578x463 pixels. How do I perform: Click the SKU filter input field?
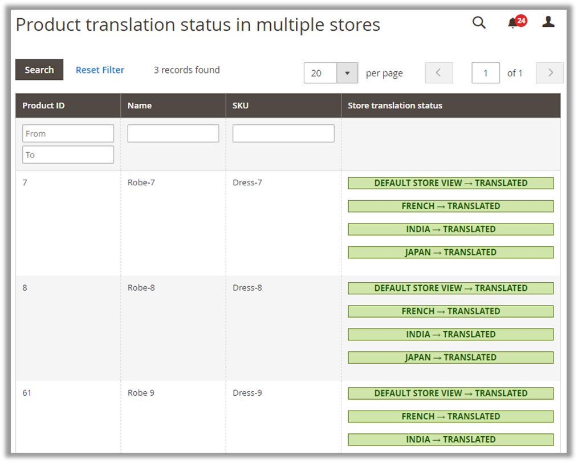click(x=283, y=133)
